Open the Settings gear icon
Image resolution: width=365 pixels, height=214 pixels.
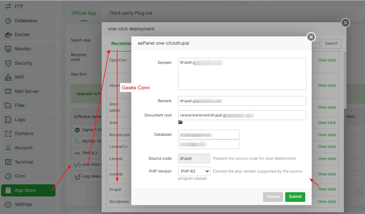8,204
